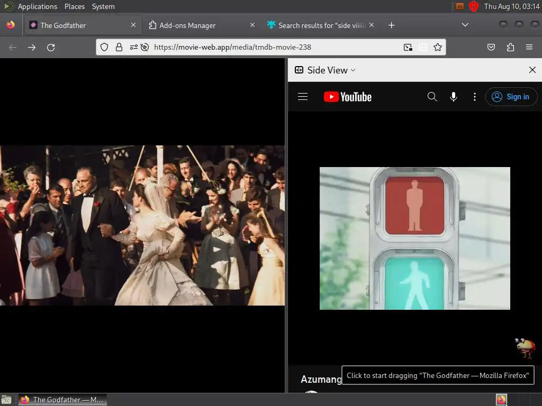Image resolution: width=542 pixels, height=406 pixels.
Task: Close the Search results tab
Action: pyautogui.click(x=372, y=25)
